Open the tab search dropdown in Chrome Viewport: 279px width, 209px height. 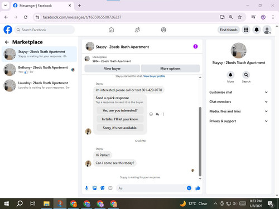(6, 6)
